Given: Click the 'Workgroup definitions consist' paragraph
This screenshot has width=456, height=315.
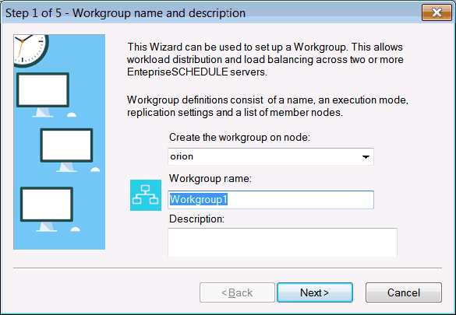Looking at the screenshot, I should tap(267, 106).
